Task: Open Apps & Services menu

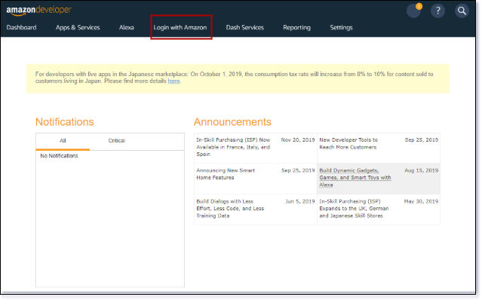Action: point(78,28)
